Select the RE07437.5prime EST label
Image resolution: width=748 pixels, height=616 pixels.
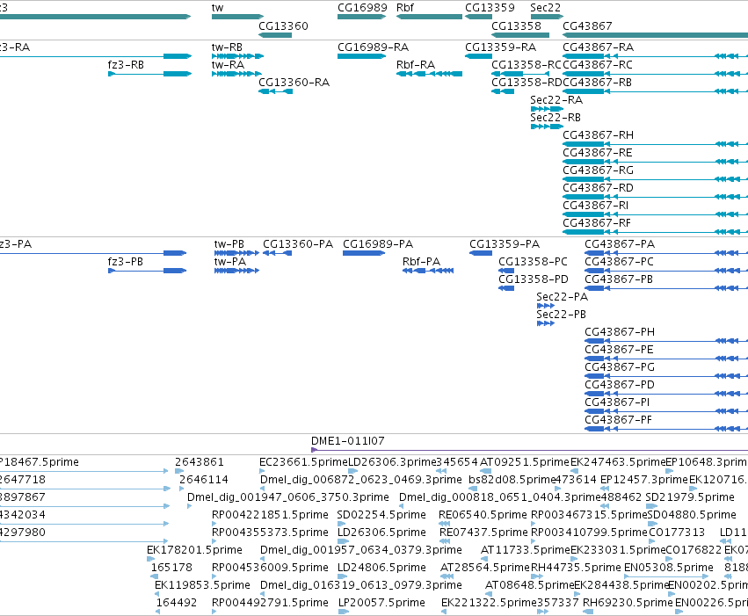point(483,533)
